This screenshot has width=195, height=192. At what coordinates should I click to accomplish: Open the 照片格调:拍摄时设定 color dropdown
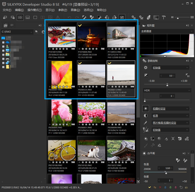point(170,123)
